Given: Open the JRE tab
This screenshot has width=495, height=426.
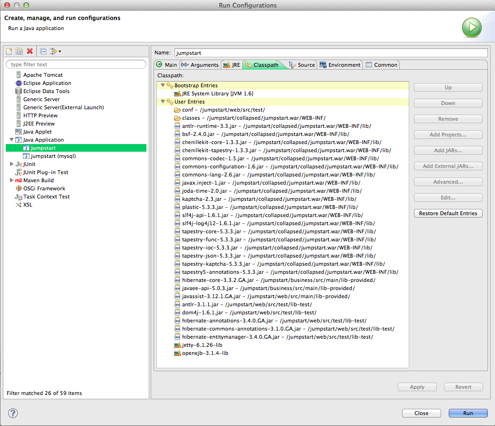Looking at the screenshot, I should point(232,65).
